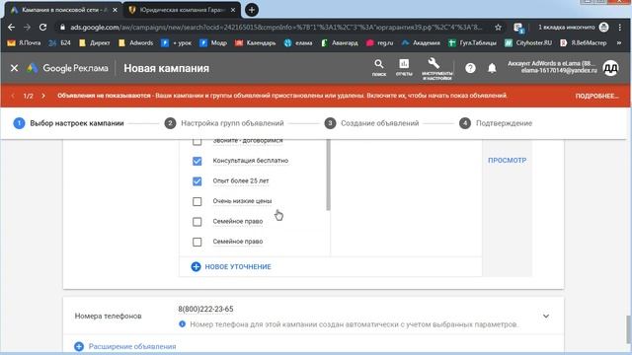The image size is (632, 355).
Task: Open Tools and settings wrench icon
Action: (x=436, y=68)
